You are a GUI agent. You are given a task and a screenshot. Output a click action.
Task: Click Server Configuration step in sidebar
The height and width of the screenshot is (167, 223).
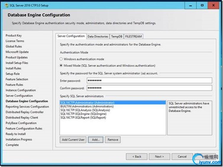pyautogui.click(x=19, y=96)
